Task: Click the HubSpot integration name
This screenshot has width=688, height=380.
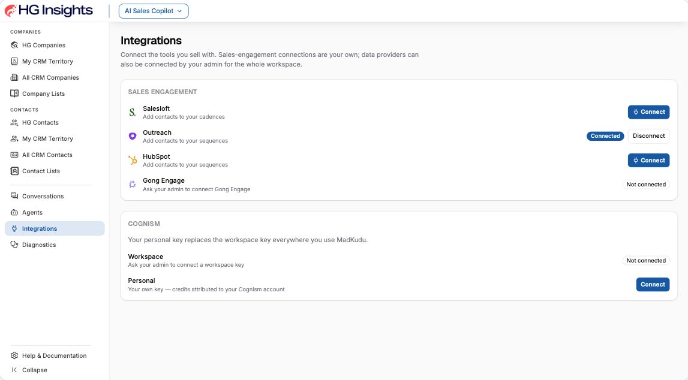Action: tap(156, 157)
